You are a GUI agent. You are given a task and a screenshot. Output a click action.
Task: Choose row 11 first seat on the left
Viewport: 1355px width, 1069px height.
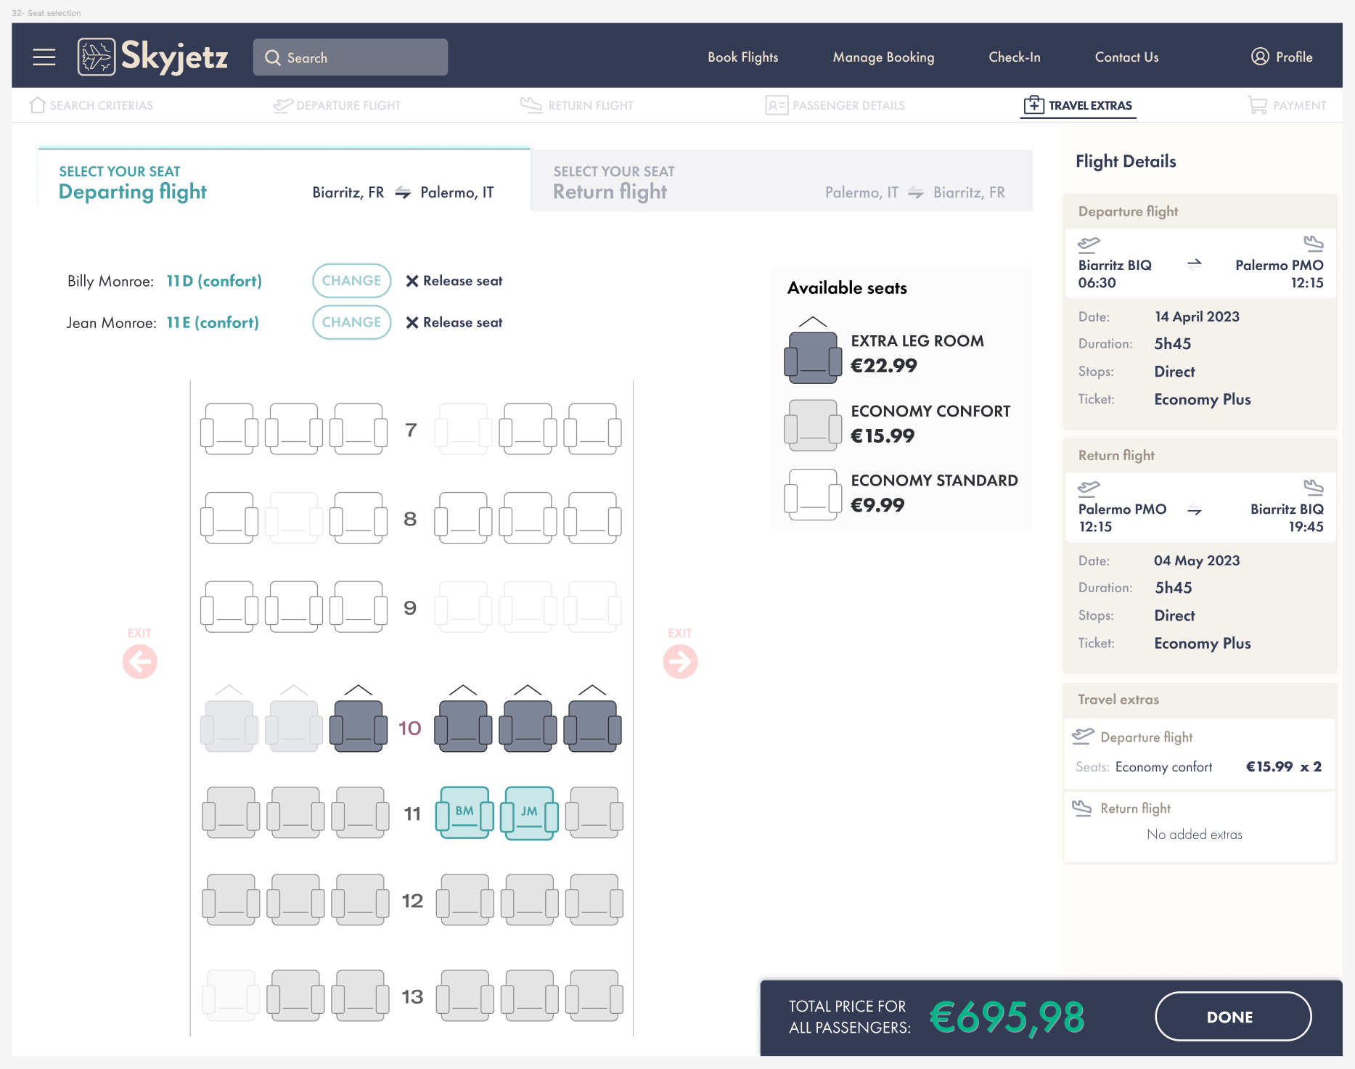231,813
